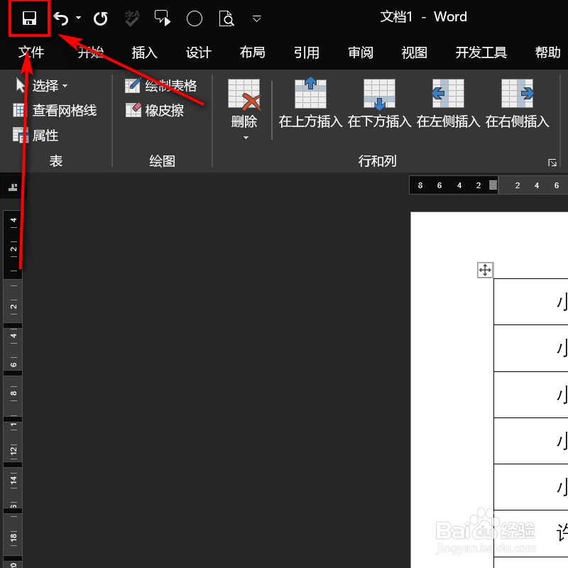Switch to the 设计 tab

tap(199, 53)
